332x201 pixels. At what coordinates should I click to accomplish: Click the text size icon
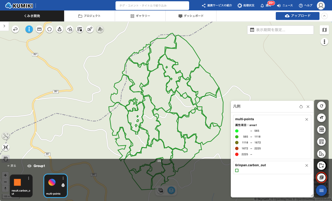tap(321, 118)
